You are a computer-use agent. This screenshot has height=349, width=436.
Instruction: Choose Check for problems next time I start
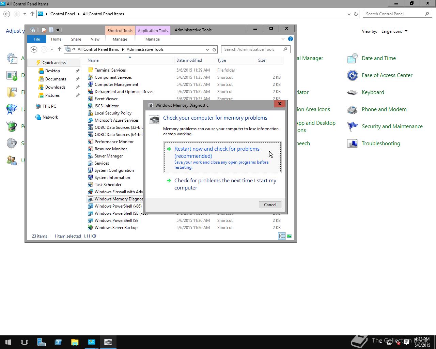point(222,184)
